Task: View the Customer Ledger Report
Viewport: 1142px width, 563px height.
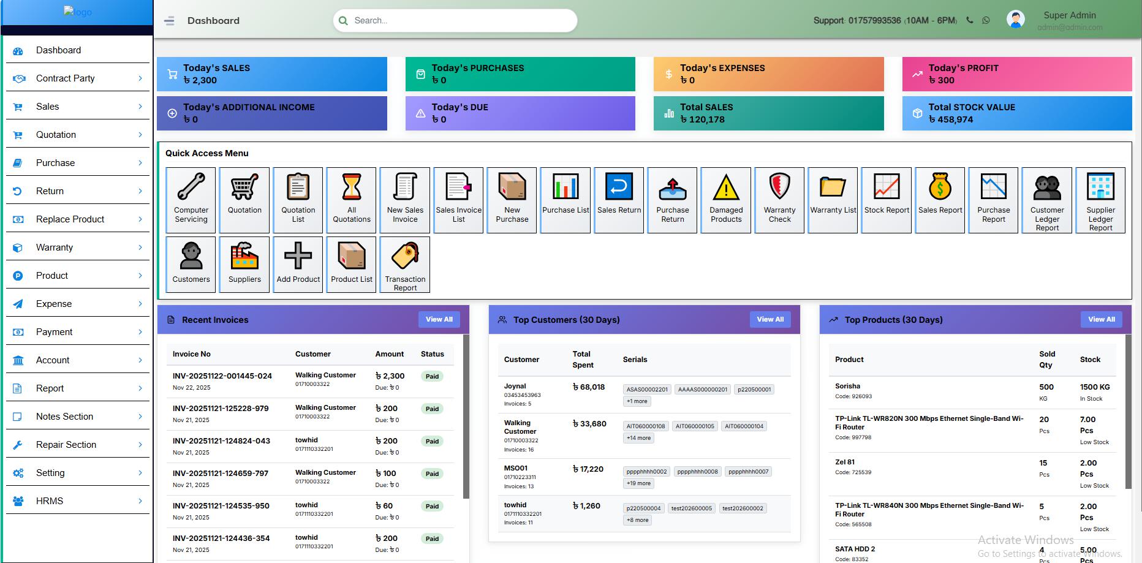Action: [1046, 200]
